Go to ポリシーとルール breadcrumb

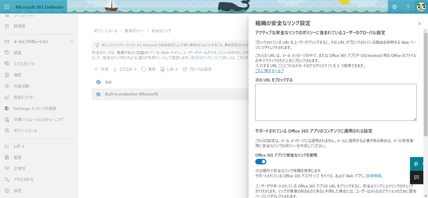(x=106, y=31)
